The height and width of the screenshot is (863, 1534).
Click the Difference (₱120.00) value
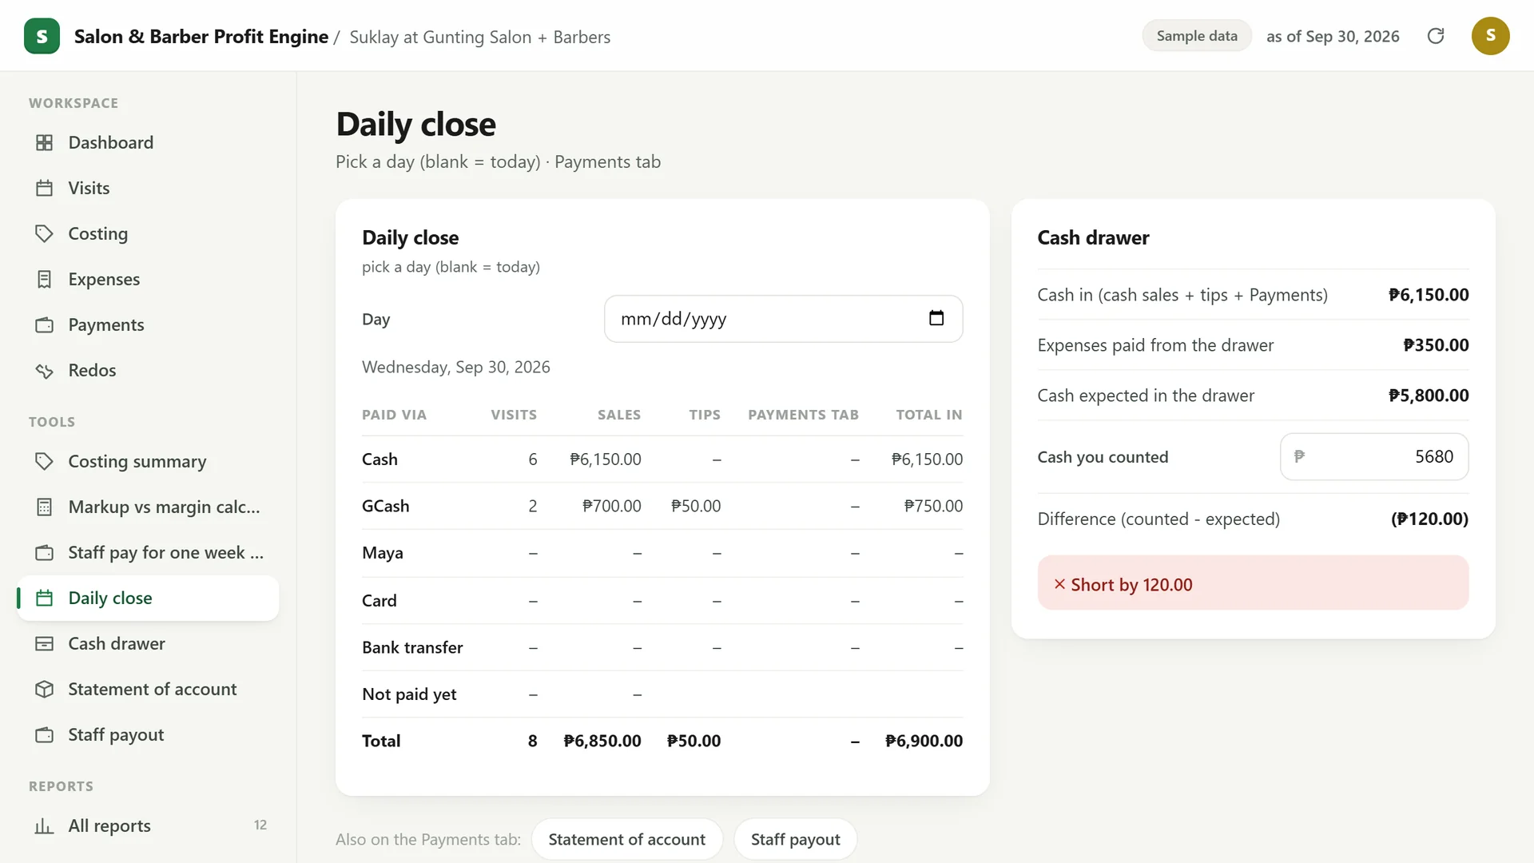pos(1429,519)
